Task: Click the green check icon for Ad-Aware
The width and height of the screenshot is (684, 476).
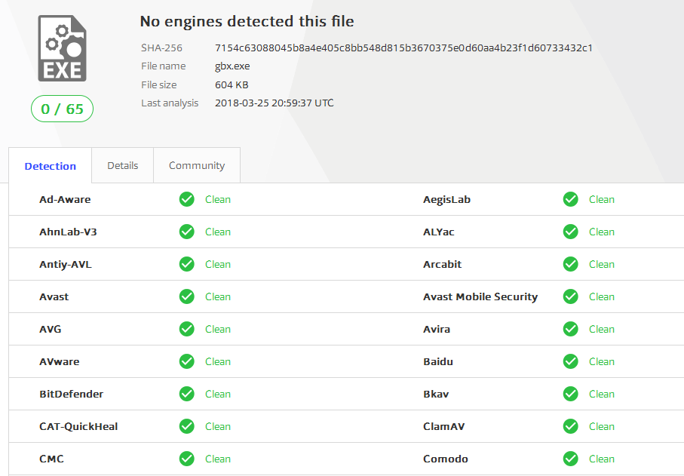Action: pos(187,199)
